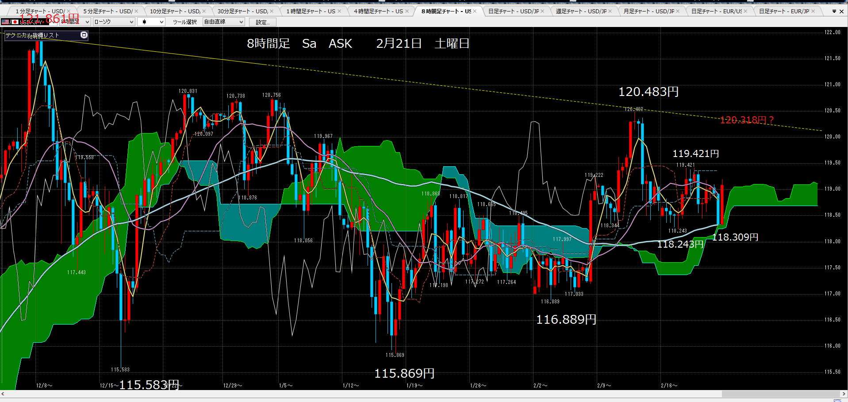
Task: Click the 115.50 price axis label
Action: point(833,372)
